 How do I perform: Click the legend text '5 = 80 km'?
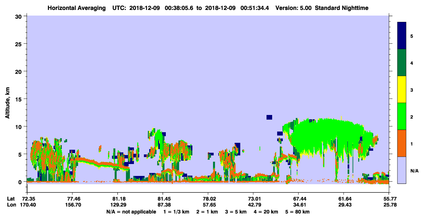point(298,212)
